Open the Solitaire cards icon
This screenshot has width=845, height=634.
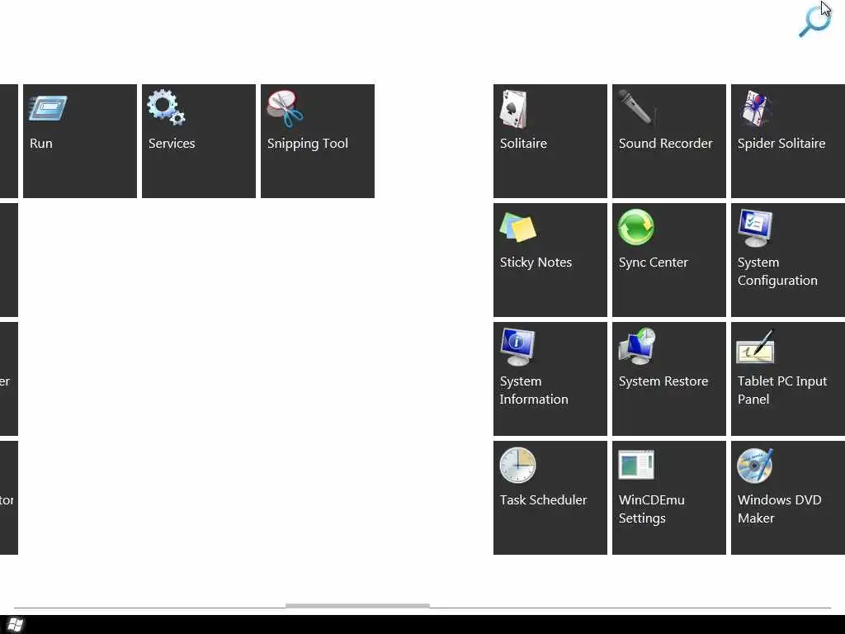pyautogui.click(x=513, y=109)
